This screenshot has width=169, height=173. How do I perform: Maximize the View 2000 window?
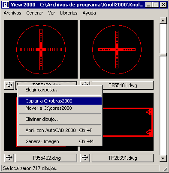pyautogui.click(x=156, y=5)
